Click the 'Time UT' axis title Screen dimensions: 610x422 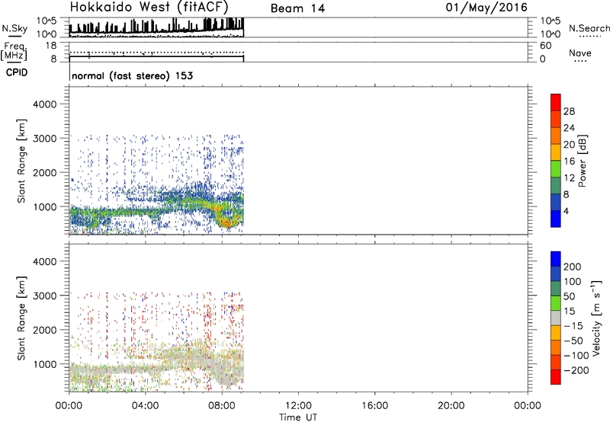(298, 417)
